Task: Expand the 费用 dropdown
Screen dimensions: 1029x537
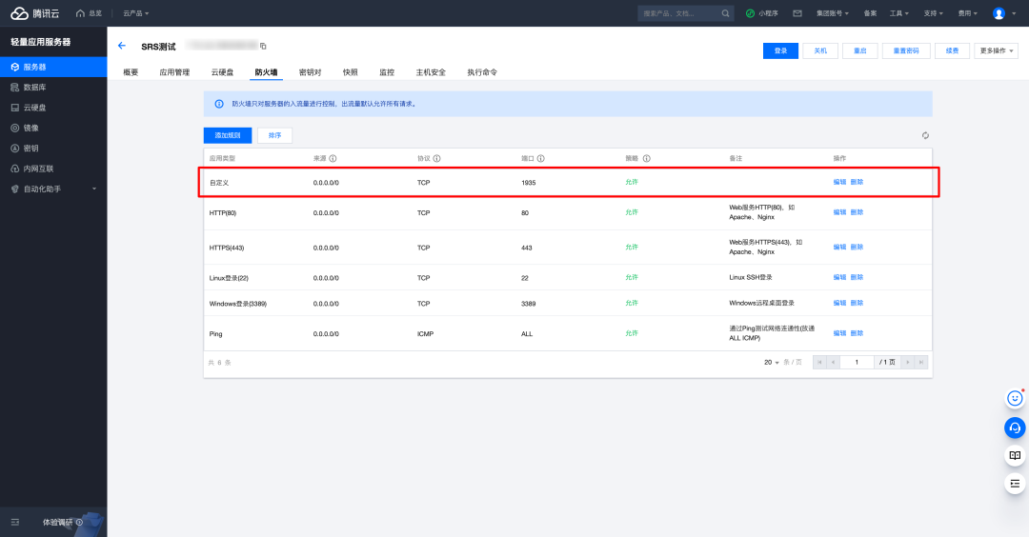Action: point(967,13)
